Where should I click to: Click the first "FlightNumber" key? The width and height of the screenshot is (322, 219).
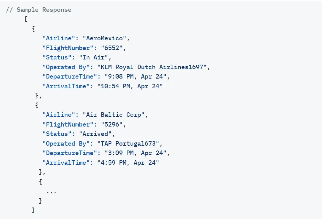(x=68, y=48)
